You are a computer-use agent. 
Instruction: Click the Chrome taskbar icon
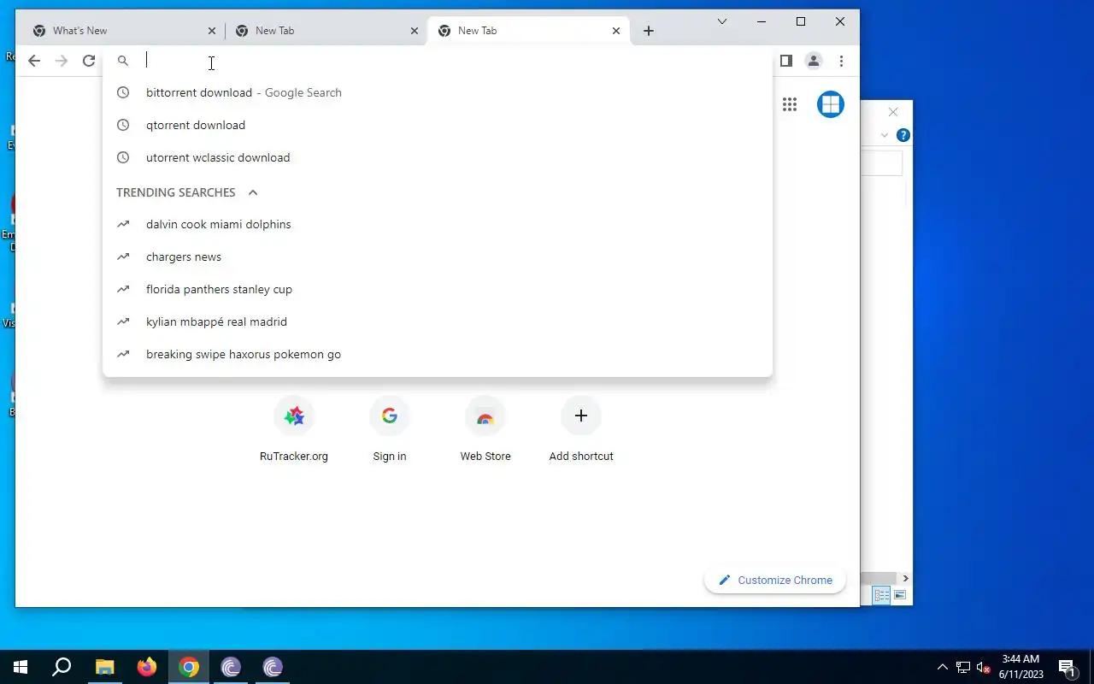pos(189,667)
